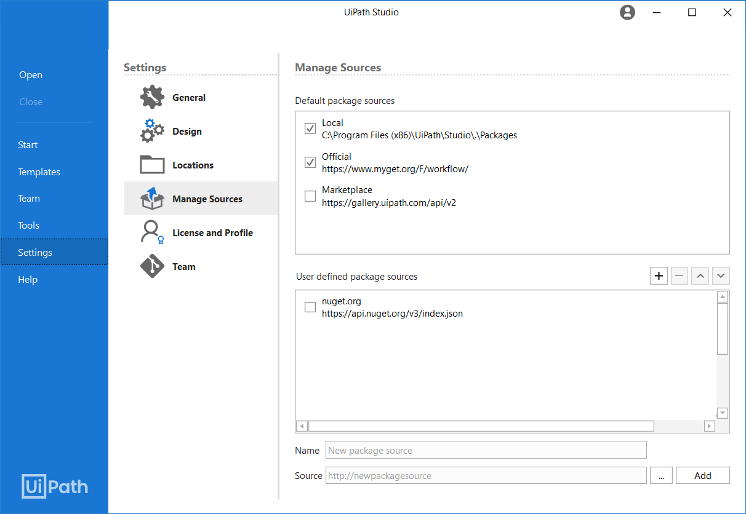
Task: Click the Team git icon
Action: tap(152, 266)
